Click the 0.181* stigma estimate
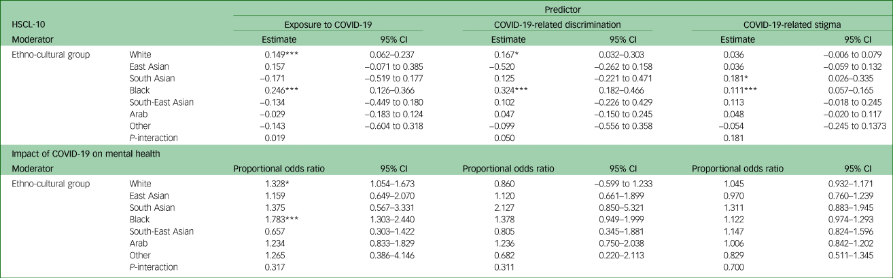The image size is (893, 278). (x=734, y=78)
